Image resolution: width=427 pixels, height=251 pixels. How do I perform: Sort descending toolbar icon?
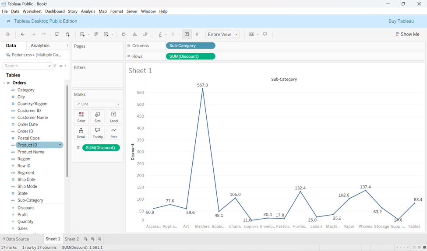[x=145, y=34]
